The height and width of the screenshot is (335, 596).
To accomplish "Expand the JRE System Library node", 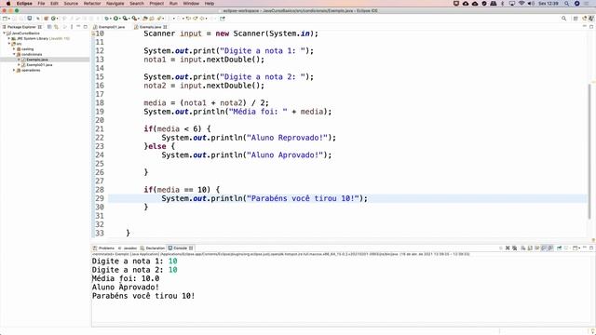I will point(8,38).
